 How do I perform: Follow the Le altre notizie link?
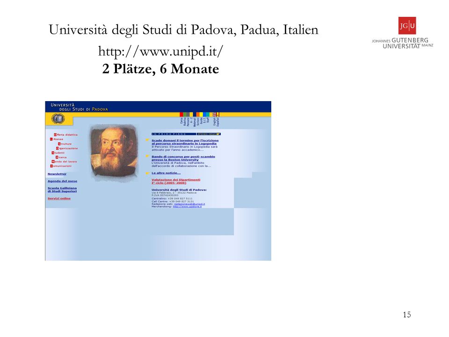click(x=166, y=173)
